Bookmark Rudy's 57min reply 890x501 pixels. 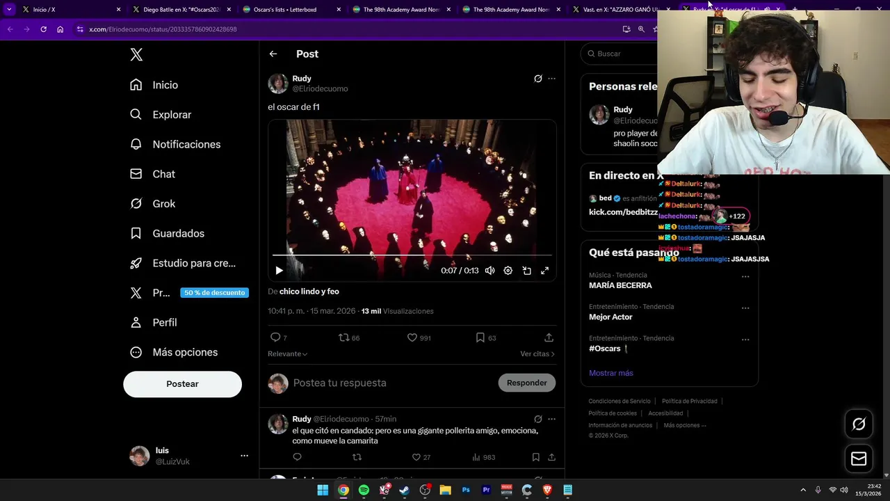pos(535,457)
